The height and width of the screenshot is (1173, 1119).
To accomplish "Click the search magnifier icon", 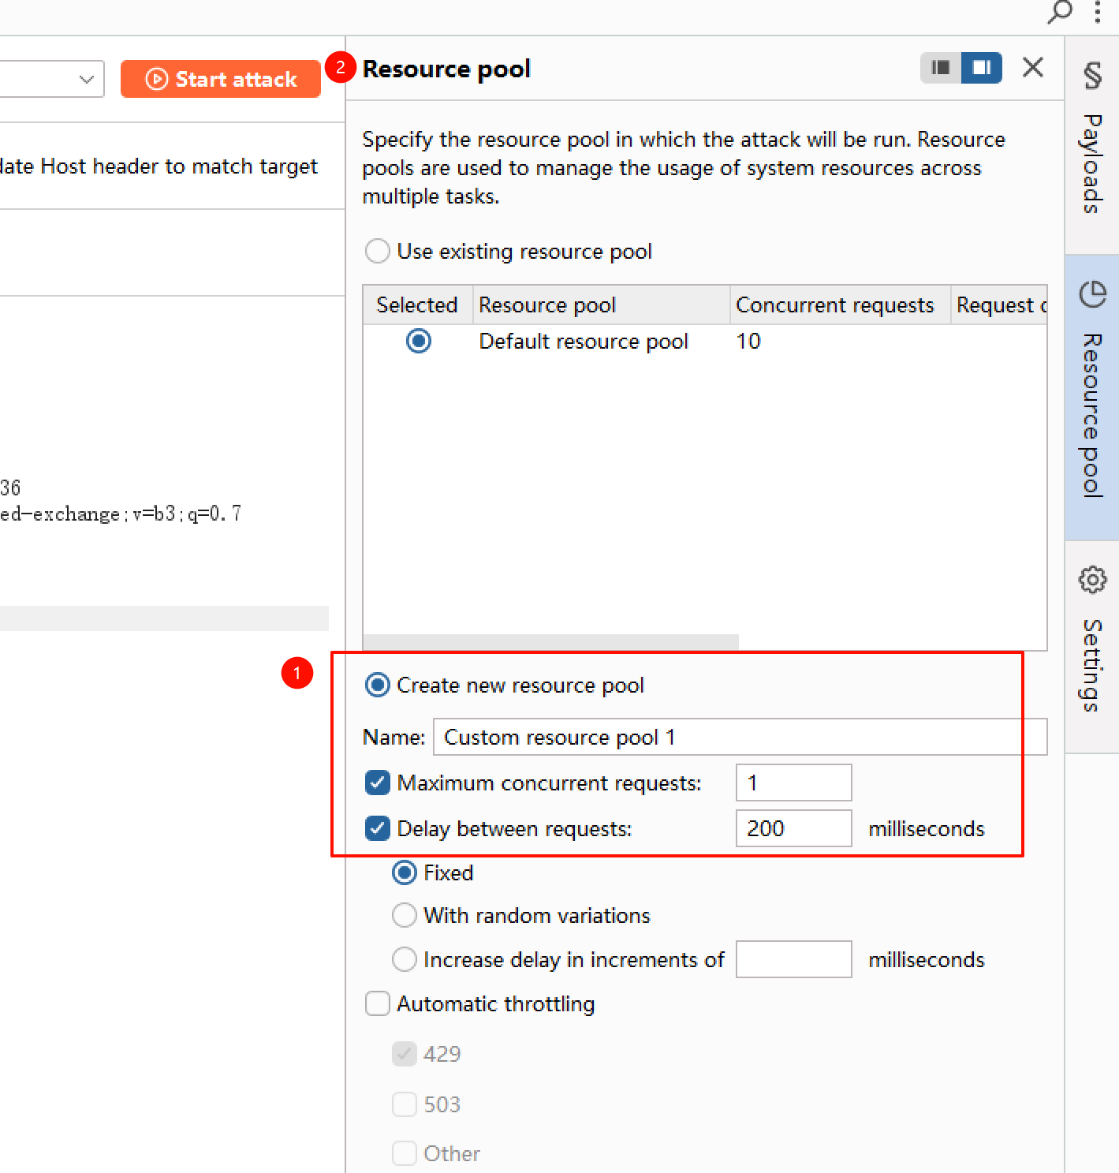I will [x=1059, y=12].
